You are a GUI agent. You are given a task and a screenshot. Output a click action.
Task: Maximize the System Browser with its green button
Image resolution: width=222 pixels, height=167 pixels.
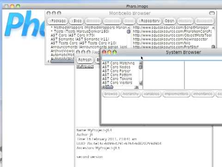(x=115, y=52)
